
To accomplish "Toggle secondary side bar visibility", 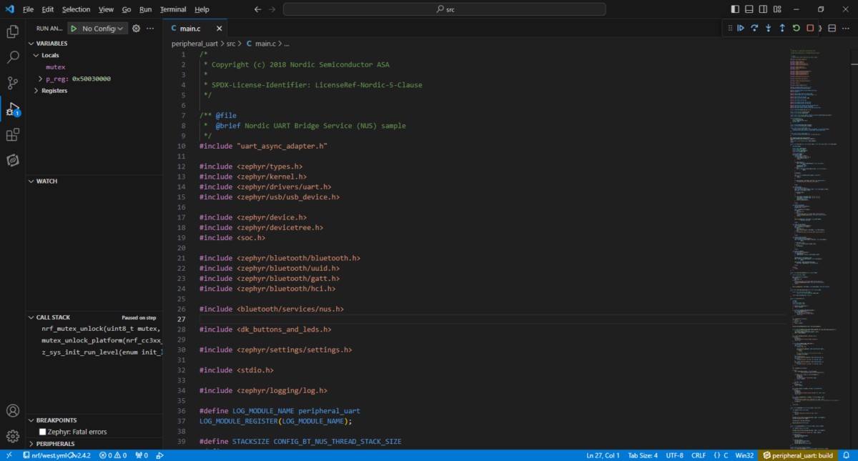I will (x=763, y=9).
